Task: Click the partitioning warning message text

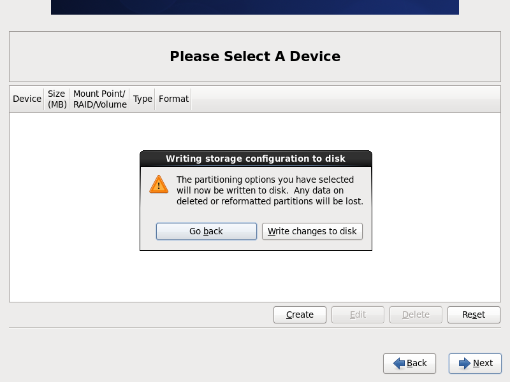Action: click(270, 190)
